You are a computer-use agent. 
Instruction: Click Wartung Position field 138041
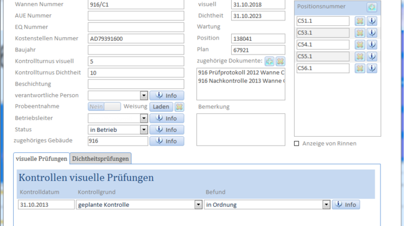tap(258, 38)
